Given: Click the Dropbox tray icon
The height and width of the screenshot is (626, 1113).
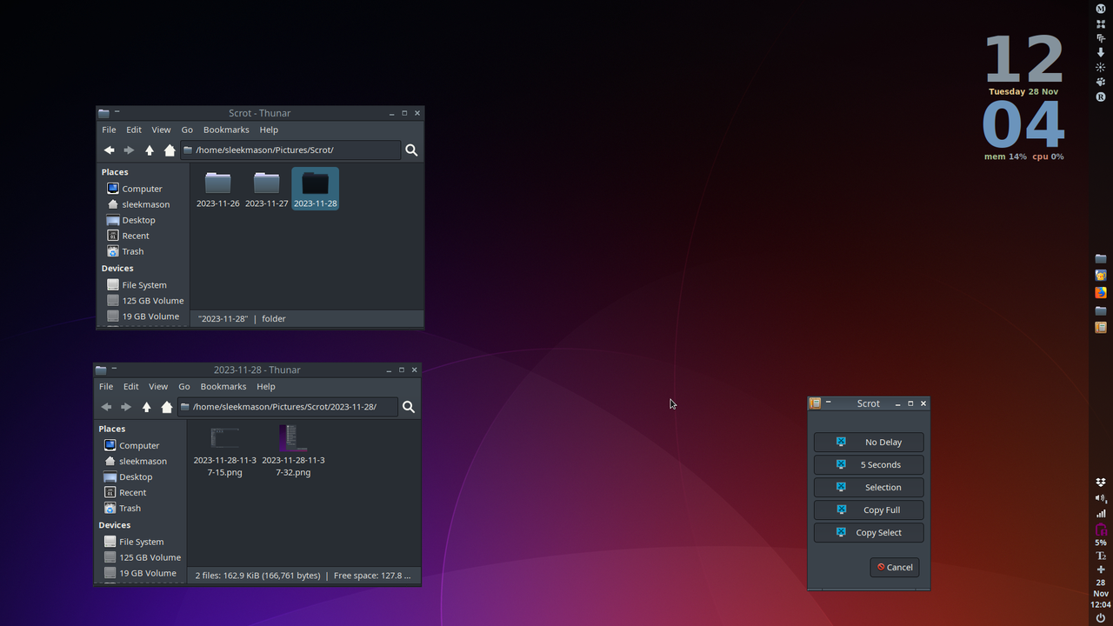Looking at the screenshot, I should click(1101, 483).
